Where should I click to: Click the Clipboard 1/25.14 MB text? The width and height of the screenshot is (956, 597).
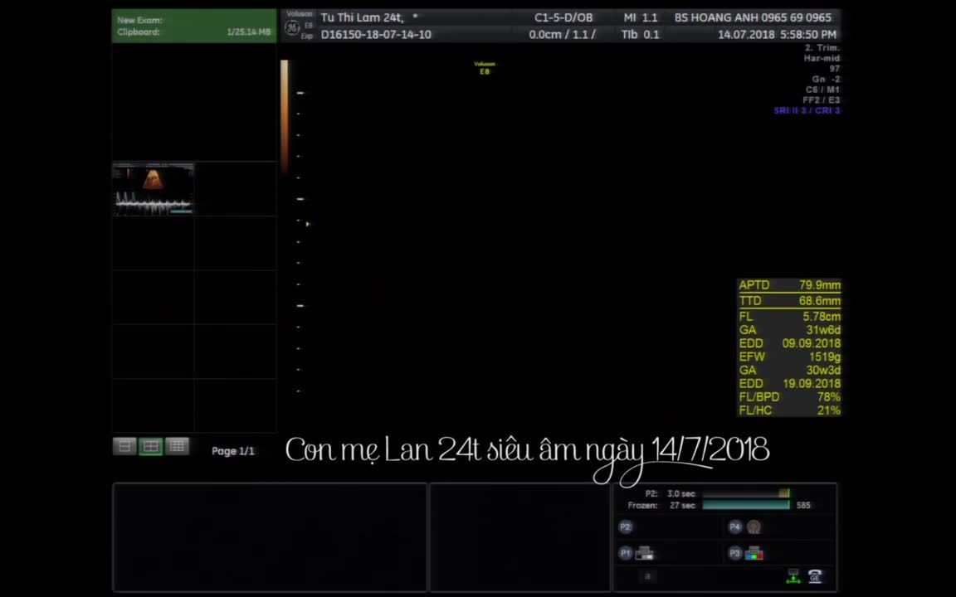coord(194,32)
